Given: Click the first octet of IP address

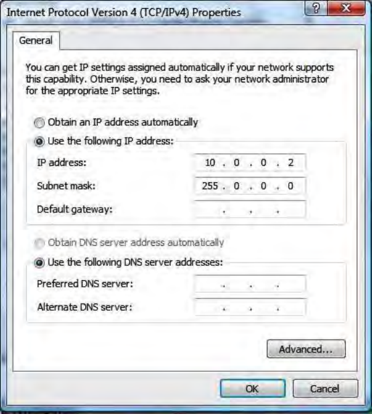Looking at the screenshot, I should [x=210, y=163].
